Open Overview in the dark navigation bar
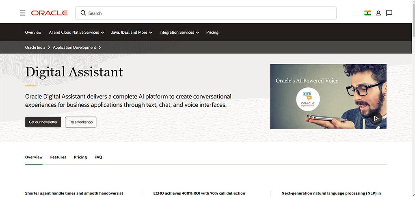 pyautogui.click(x=33, y=32)
